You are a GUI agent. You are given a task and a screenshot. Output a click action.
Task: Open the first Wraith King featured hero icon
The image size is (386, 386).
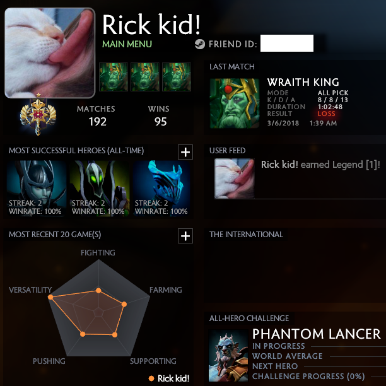point(114,77)
